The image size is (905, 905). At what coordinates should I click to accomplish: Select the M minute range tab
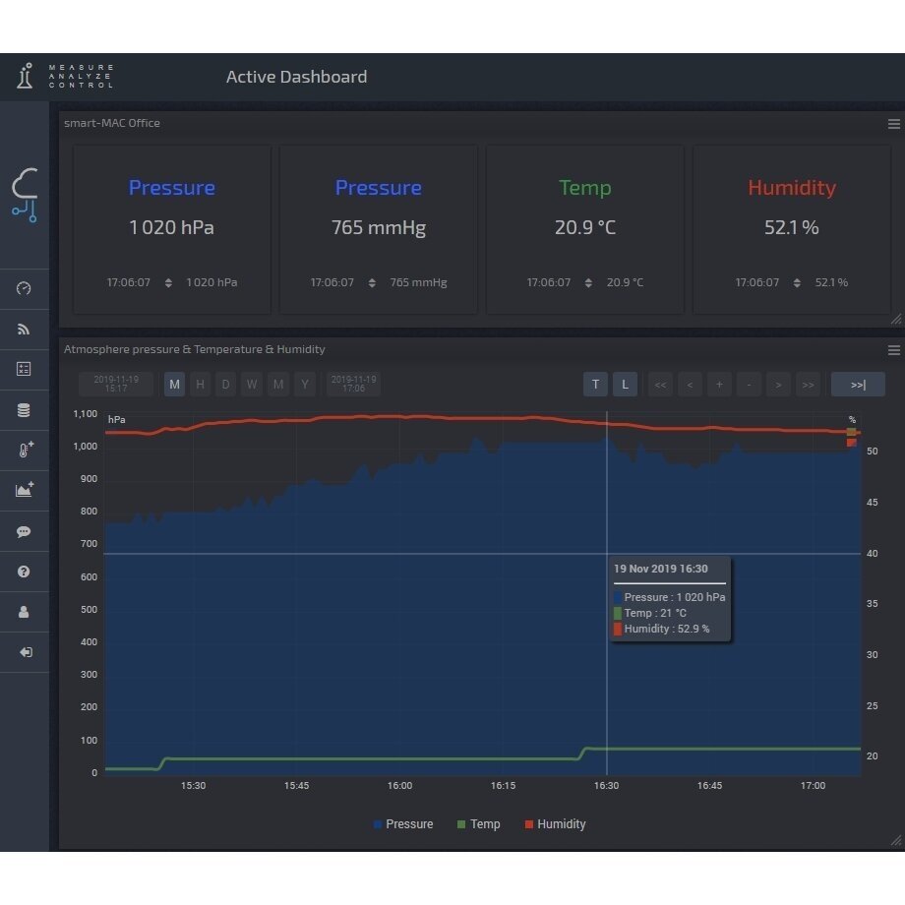pos(174,385)
